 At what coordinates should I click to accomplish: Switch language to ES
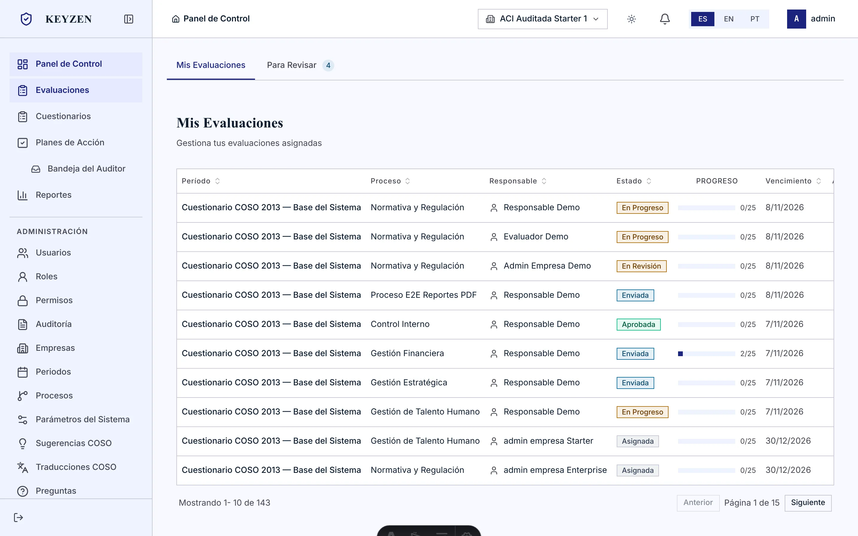coord(703,19)
